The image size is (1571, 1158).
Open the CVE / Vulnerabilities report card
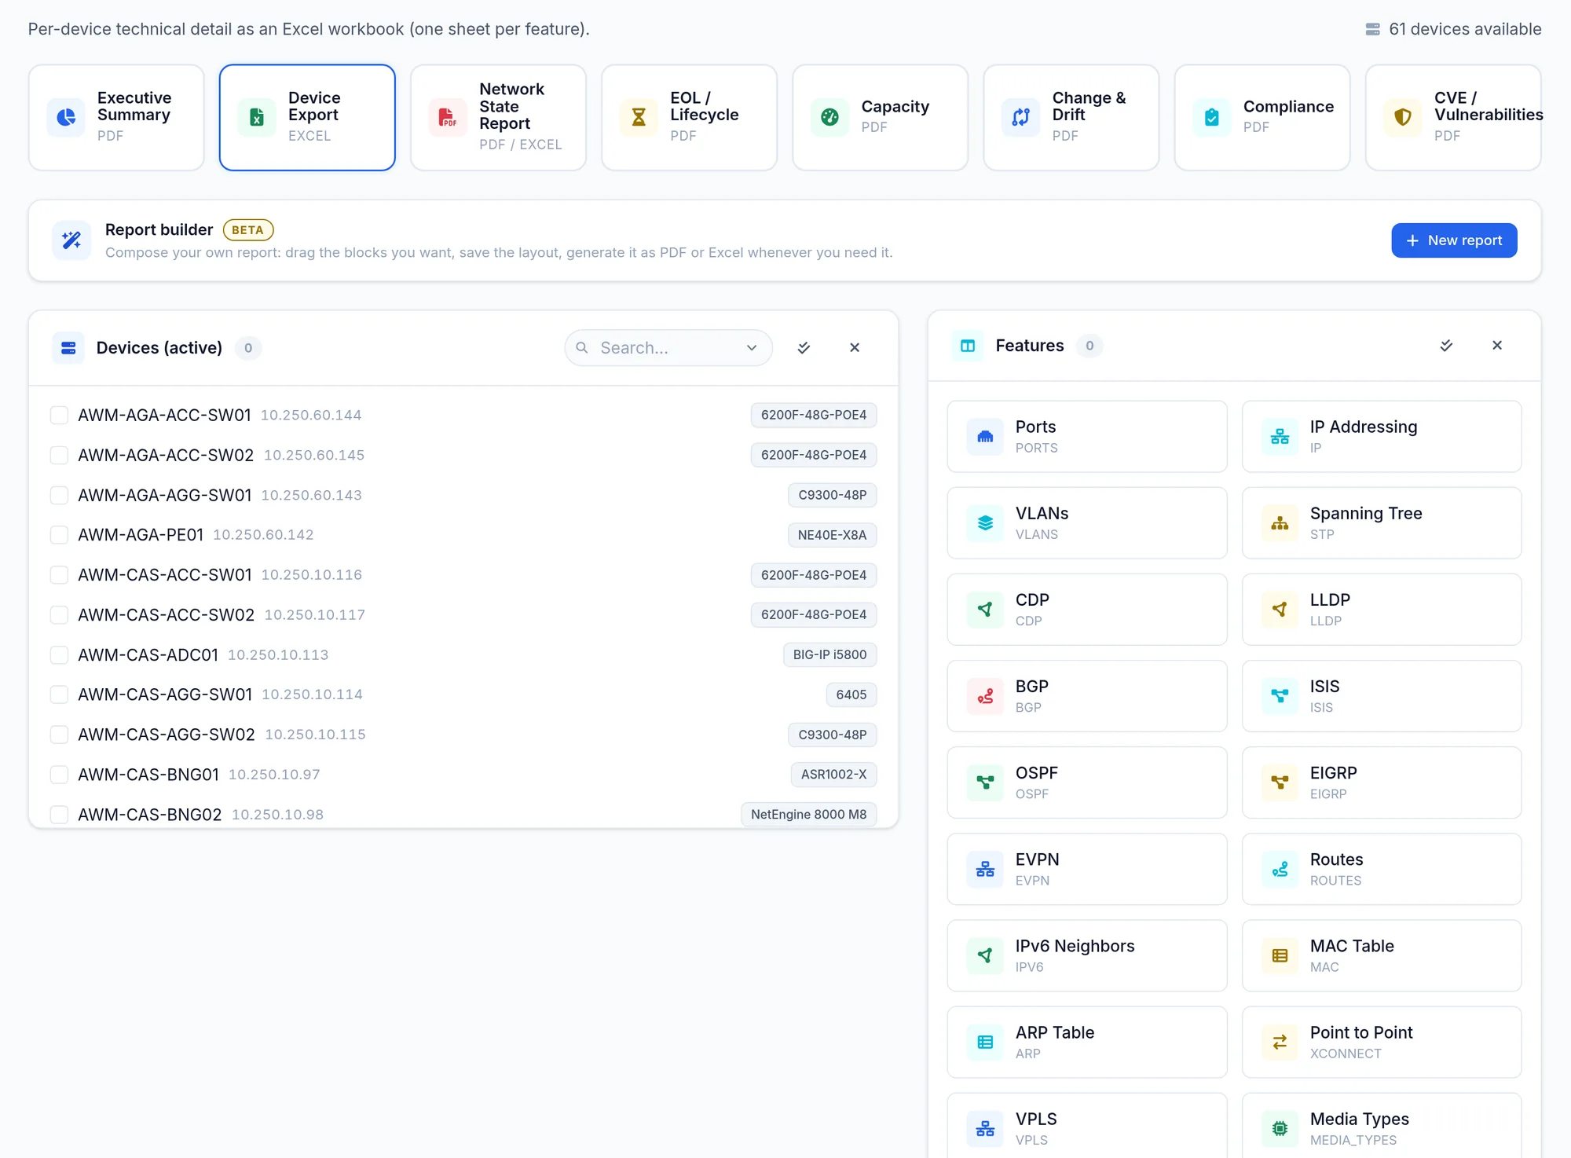(1453, 117)
